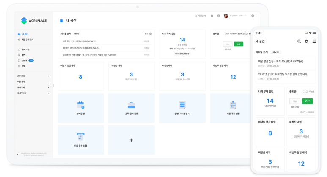327x177 pixels.
Task: Tap the search magnifier on phone header
Action: tap(299, 41)
